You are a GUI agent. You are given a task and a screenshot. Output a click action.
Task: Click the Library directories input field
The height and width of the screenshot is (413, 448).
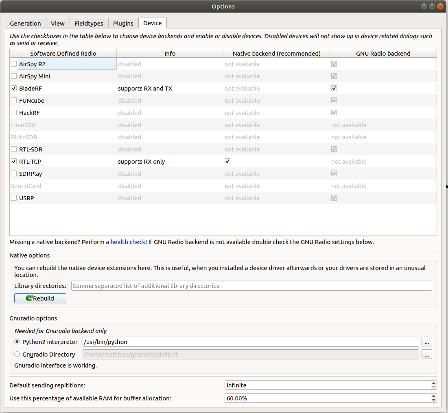click(x=252, y=286)
